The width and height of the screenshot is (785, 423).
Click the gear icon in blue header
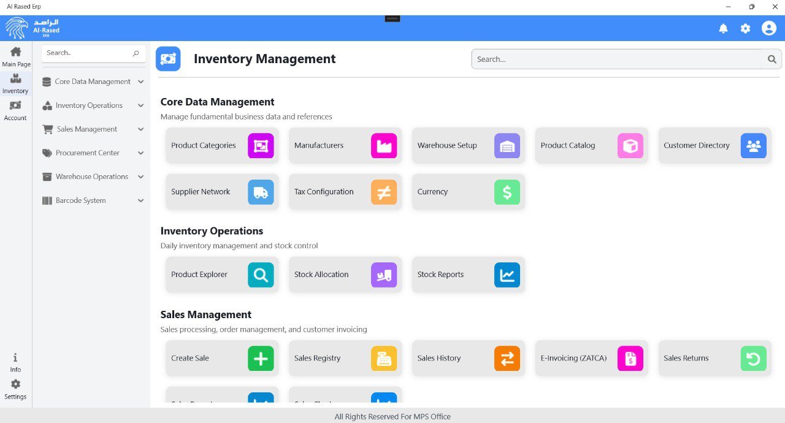pyautogui.click(x=745, y=28)
